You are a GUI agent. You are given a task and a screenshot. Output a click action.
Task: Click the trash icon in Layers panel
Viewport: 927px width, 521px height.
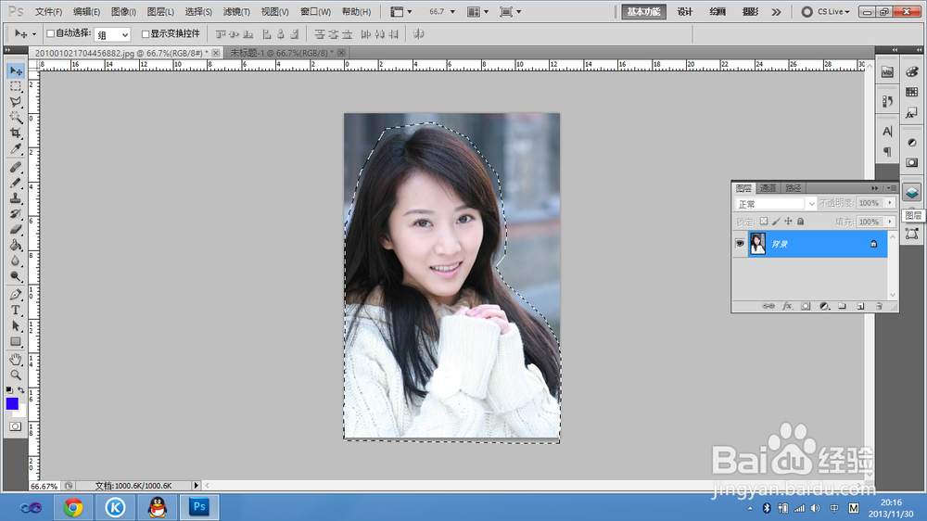879,306
